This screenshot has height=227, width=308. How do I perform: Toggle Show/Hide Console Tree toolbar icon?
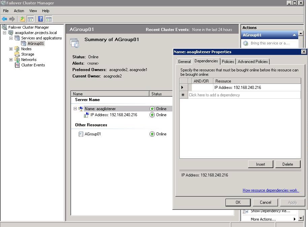(30, 19)
